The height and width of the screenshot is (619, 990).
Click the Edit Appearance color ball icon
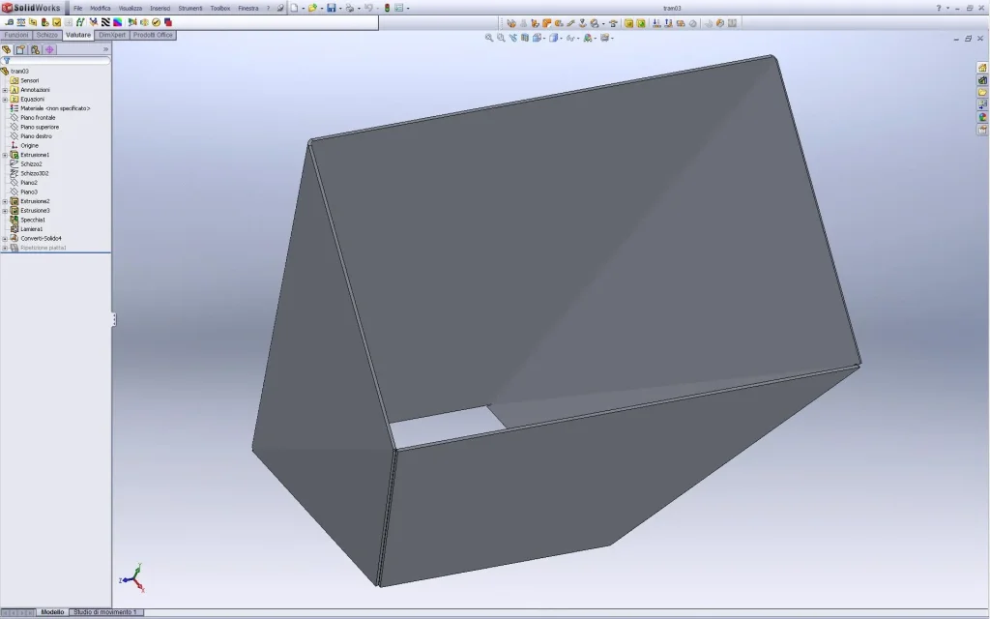pos(587,38)
